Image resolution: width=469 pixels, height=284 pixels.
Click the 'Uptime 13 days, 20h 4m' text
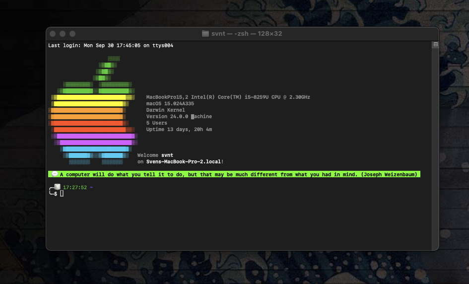pyautogui.click(x=179, y=129)
